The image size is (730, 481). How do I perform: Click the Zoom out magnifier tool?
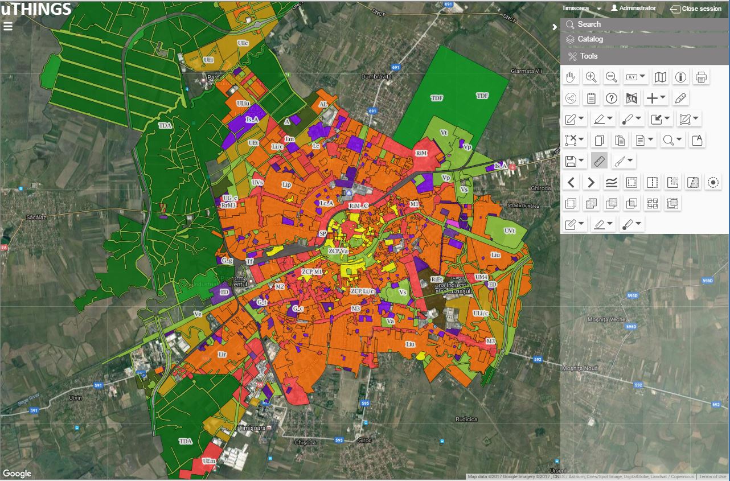pyautogui.click(x=612, y=77)
